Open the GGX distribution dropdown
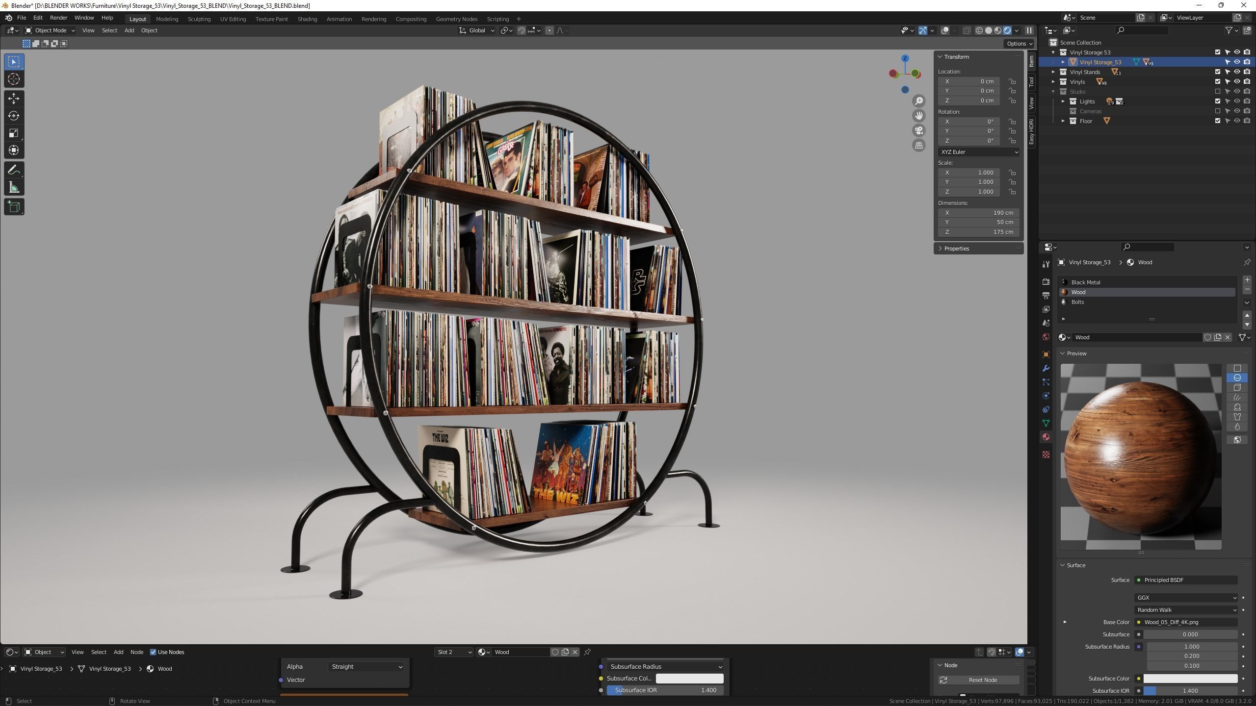This screenshot has width=1256, height=706. [x=1186, y=598]
